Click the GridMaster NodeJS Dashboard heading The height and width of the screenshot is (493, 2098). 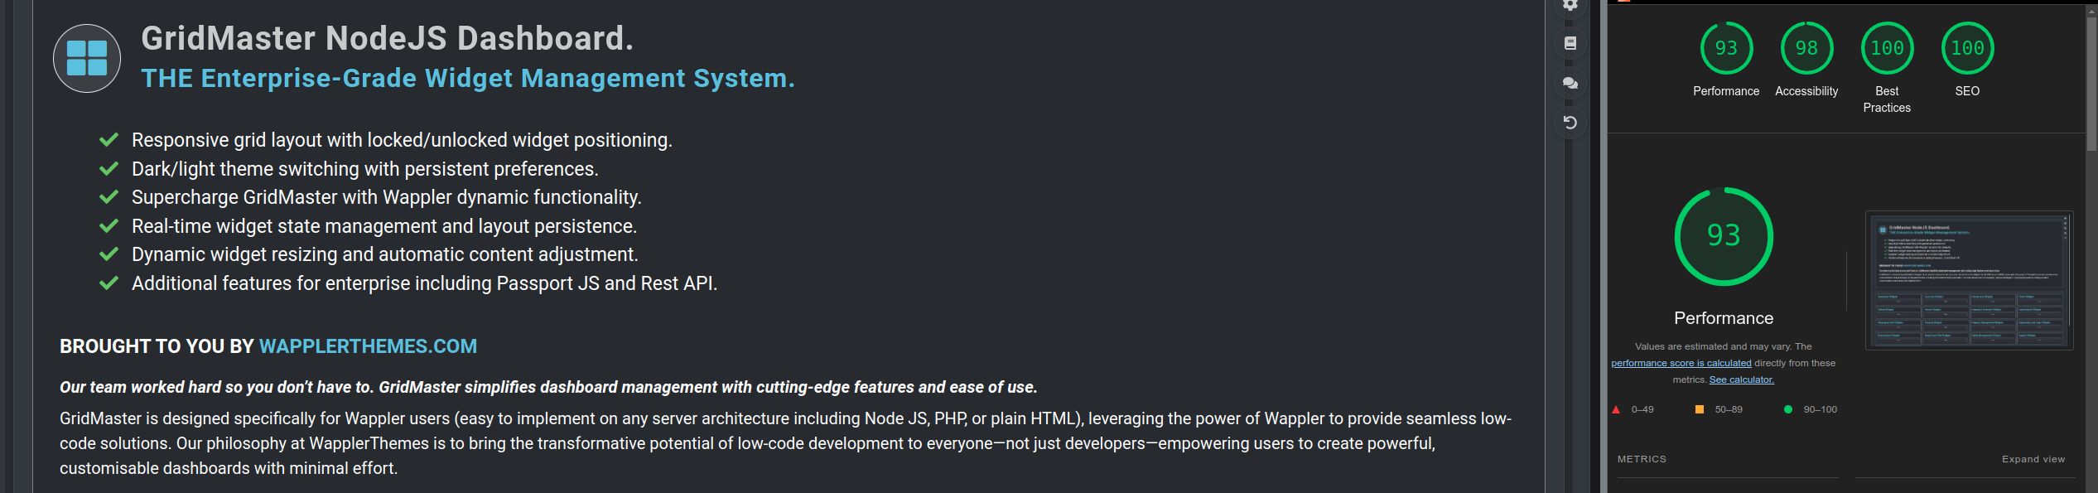(387, 38)
